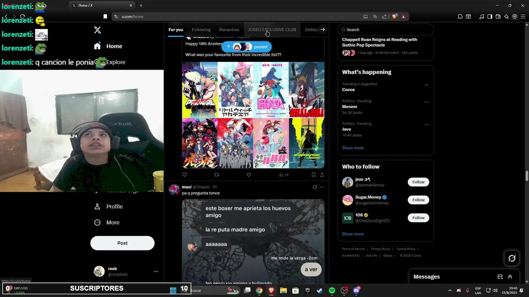Repost the anime anniversary post
This screenshot has height=297, width=529.
217,175
